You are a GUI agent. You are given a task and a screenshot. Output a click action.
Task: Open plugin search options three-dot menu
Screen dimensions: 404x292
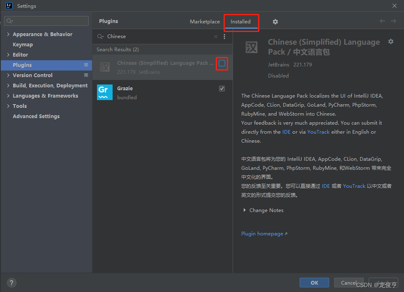pyautogui.click(x=224, y=36)
